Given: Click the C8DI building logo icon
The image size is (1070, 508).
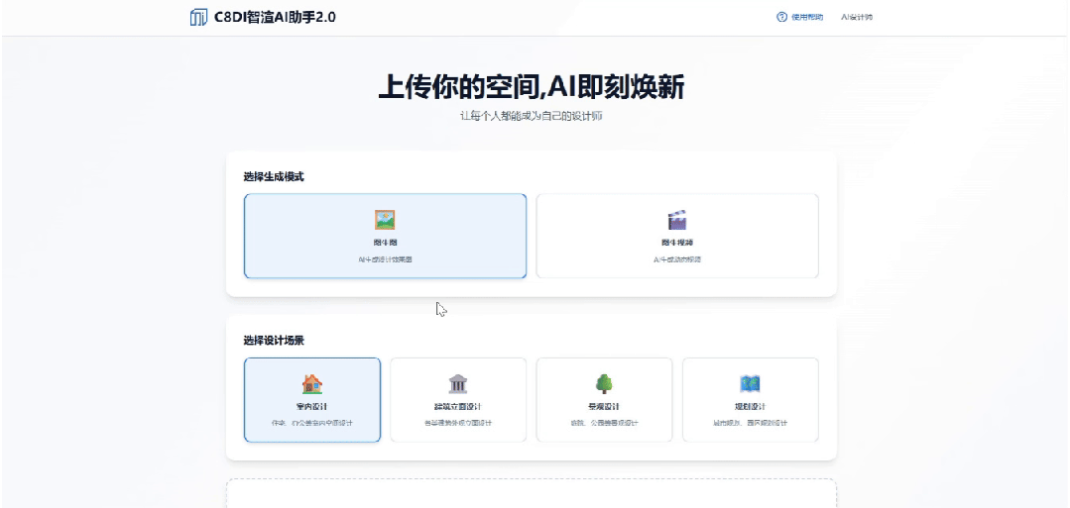Looking at the screenshot, I should (x=198, y=17).
